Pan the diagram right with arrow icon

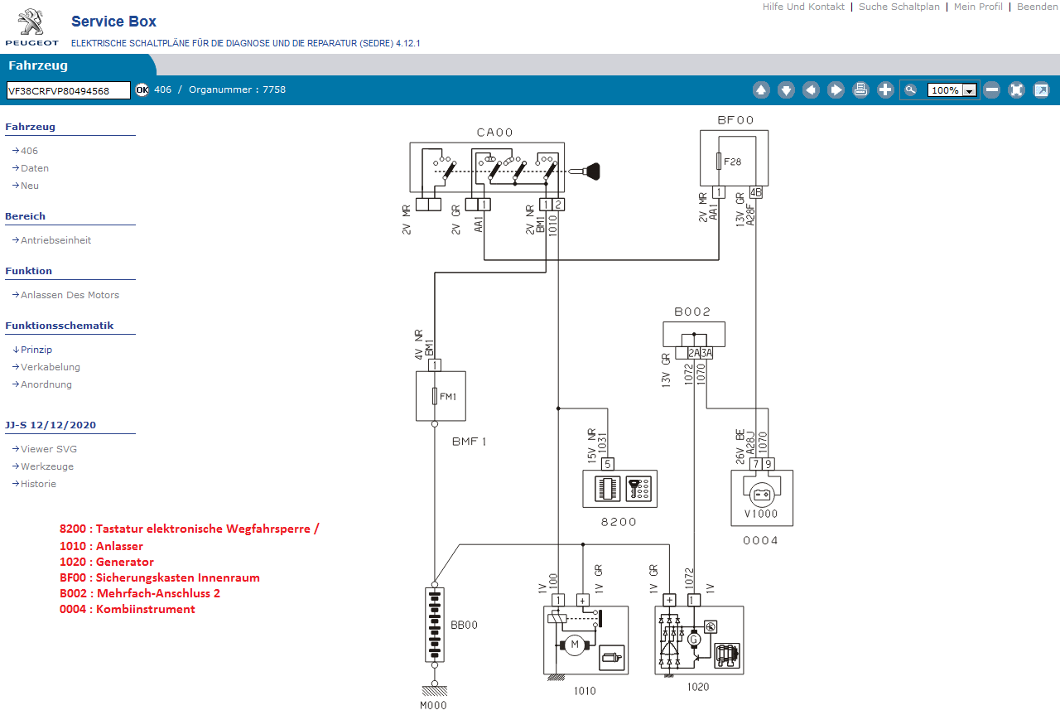(x=836, y=90)
